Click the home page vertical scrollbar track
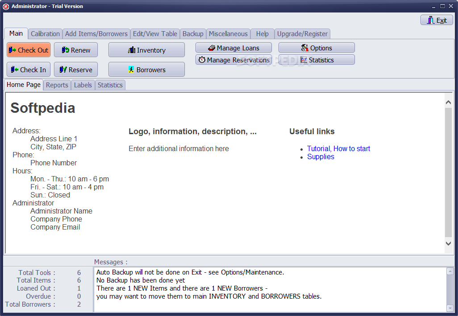The height and width of the screenshot is (316, 458). pos(448,172)
